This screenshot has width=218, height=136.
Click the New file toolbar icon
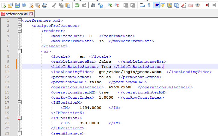pyautogui.click(x=3, y=5)
